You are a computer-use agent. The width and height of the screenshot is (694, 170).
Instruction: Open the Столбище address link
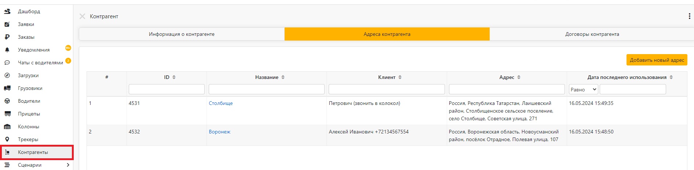[221, 103]
